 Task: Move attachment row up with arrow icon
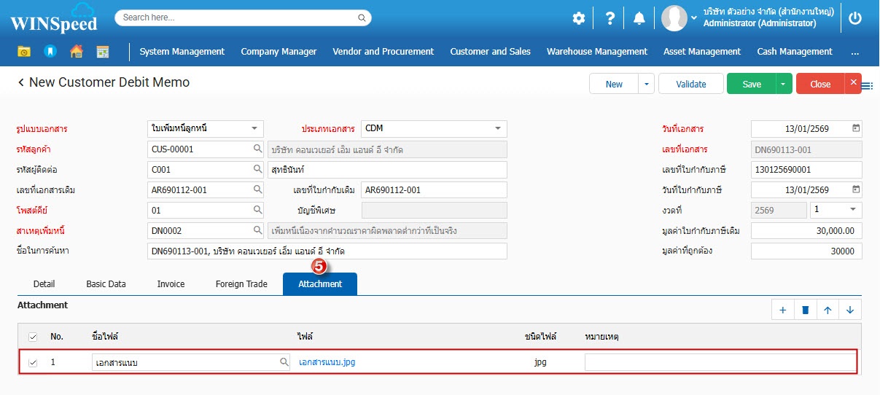(x=828, y=310)
